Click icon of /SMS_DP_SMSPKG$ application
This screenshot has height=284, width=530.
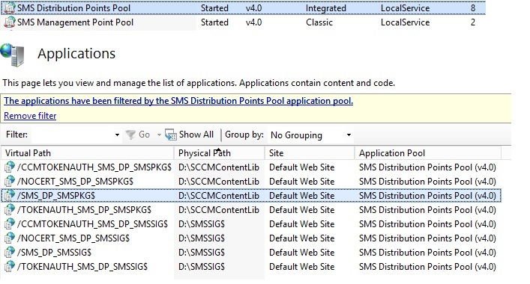coord(10,195)
